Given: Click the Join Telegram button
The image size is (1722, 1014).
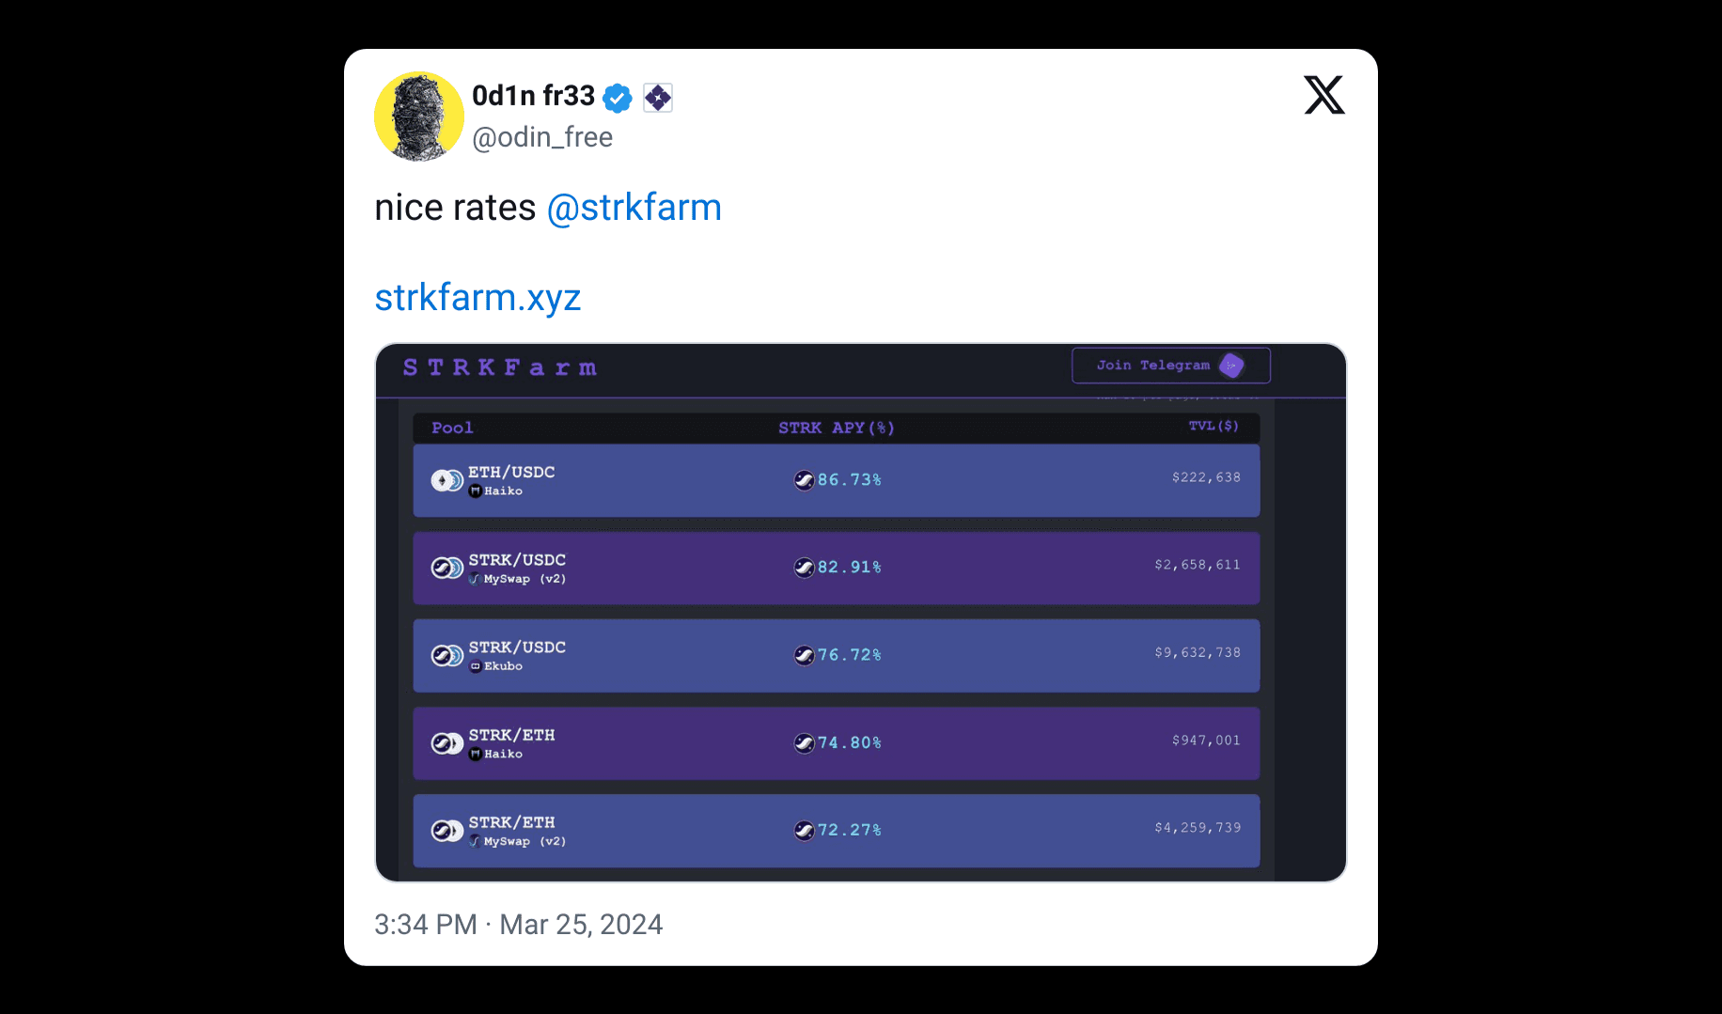Looking at the screenshot, I should click(1171, 366).
